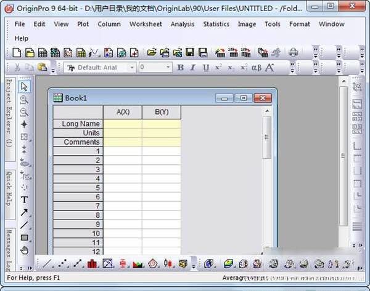Open the Worksheet menu
Viewport: 370px width, 291px height.
(146, 24)
